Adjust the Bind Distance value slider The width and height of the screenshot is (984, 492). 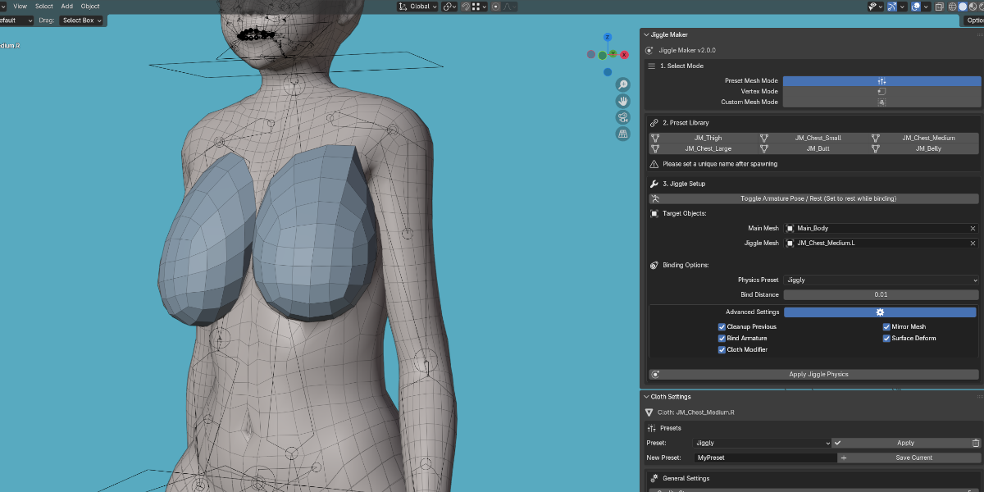[x=880, y=294]
